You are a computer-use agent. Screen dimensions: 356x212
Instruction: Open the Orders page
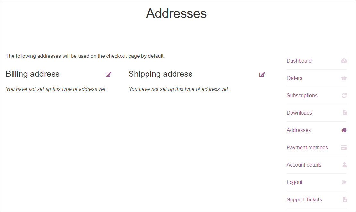tap(294, 78)
